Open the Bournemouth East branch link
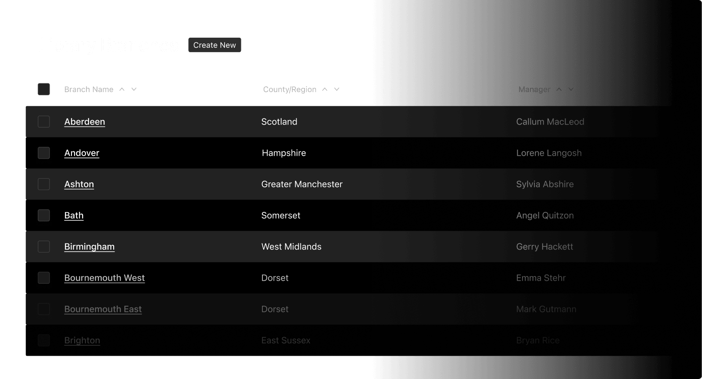Viewport: 702px width, 379px height. pos(103,309)
